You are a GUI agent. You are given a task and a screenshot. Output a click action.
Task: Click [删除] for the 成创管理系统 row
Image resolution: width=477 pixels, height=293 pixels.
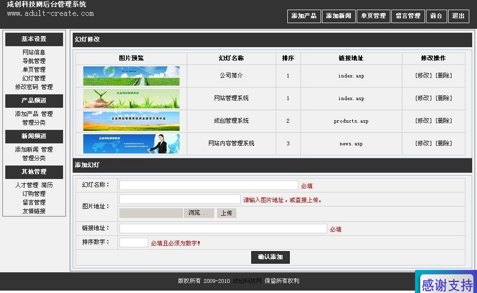click(x=444, y=121)
